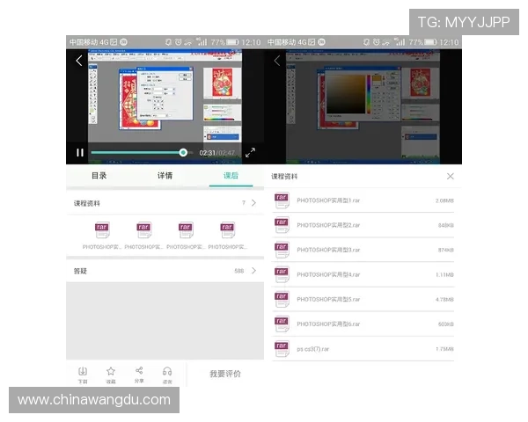Switch to the 目录 tab
The width and height of the screenshot is (528, 422).
(99, 176)
